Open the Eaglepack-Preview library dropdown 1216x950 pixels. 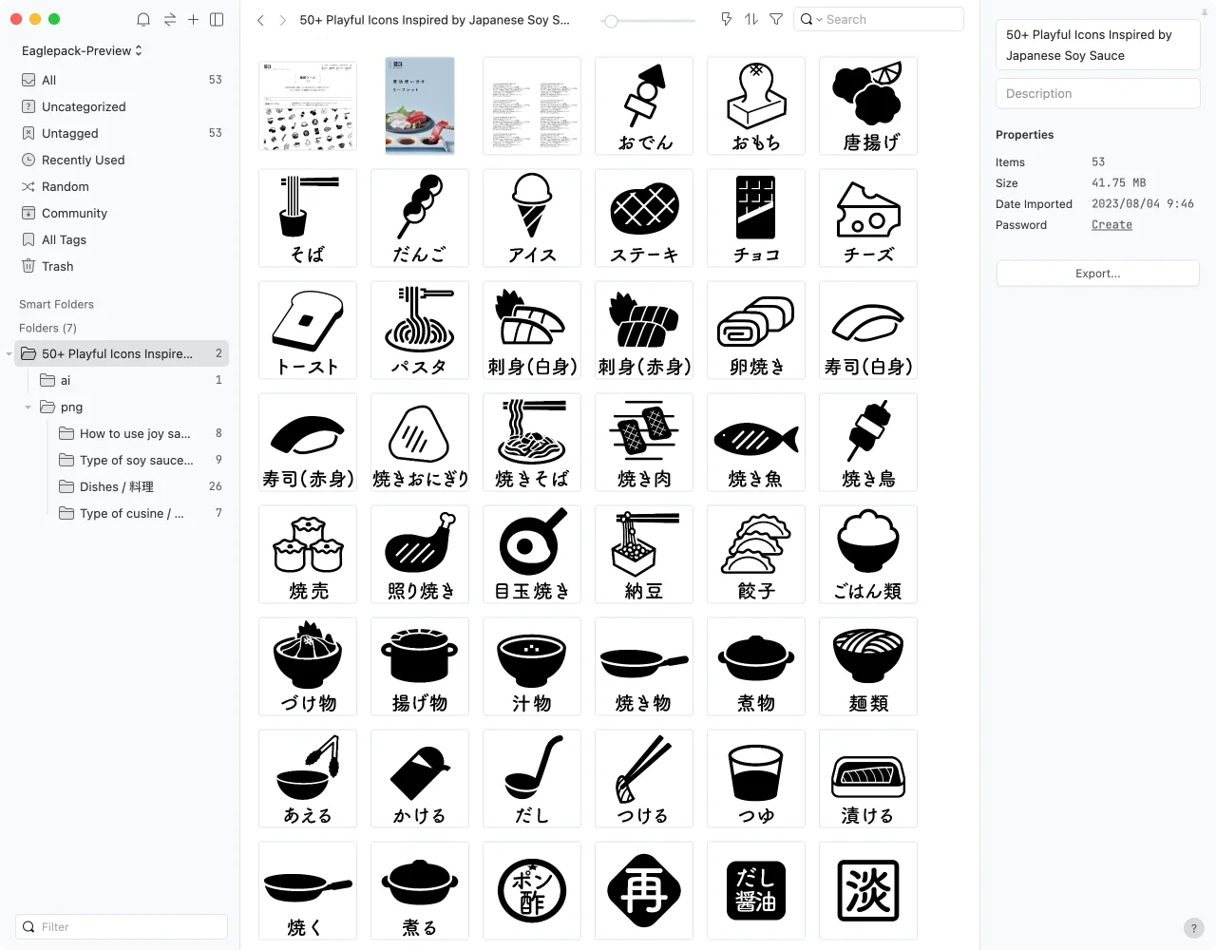pos(82,50)
